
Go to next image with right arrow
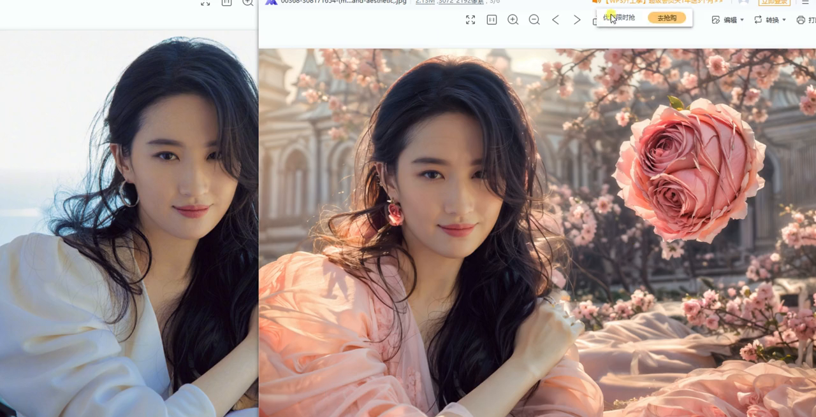tap(577, 20)
